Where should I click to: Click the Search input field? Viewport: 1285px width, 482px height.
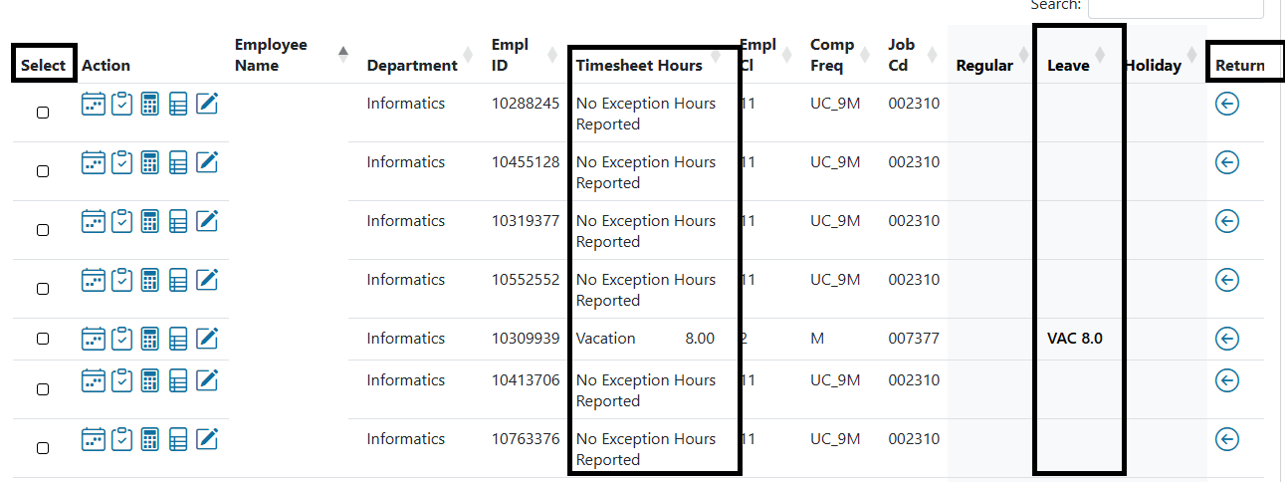click(x=1176, y=8)
